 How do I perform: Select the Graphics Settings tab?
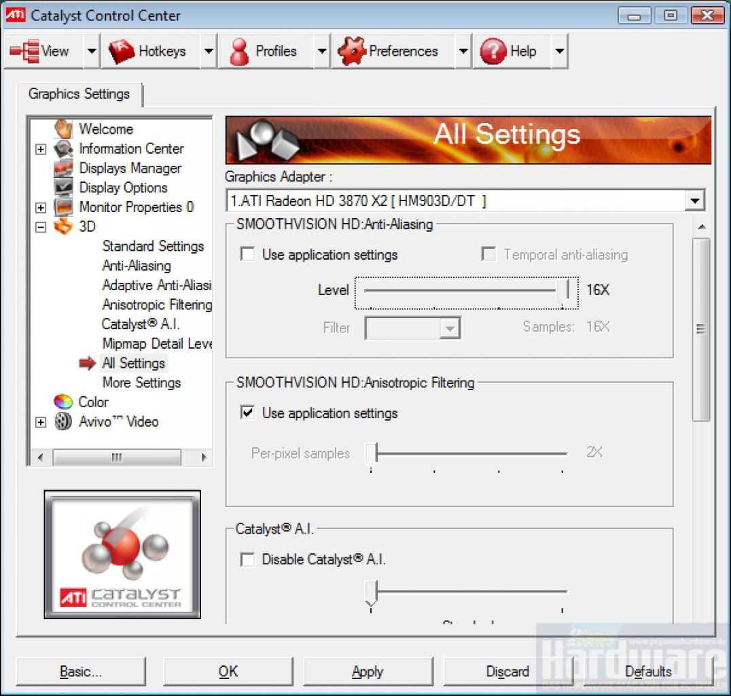(x=79, y=94)
